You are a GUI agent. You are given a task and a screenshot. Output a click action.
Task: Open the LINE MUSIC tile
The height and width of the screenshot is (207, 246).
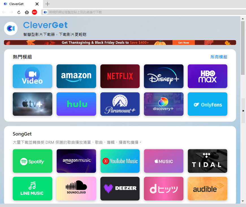(33, 189)
